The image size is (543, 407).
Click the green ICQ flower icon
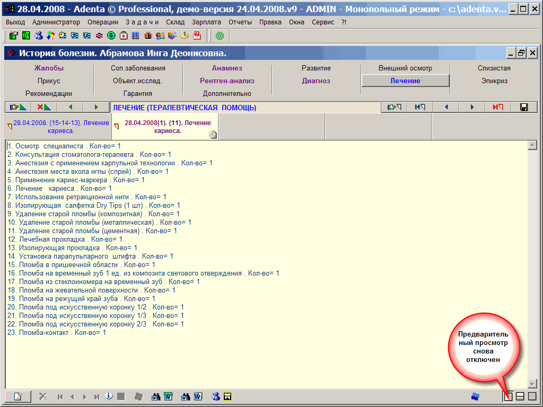click(220, 36)
